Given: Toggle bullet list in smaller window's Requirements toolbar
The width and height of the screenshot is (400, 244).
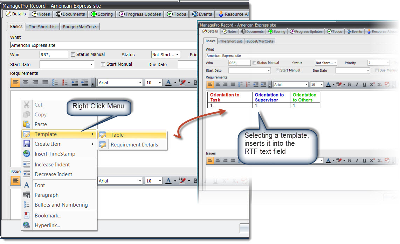Looking at the screenshot, I should (x=240, y=84).
